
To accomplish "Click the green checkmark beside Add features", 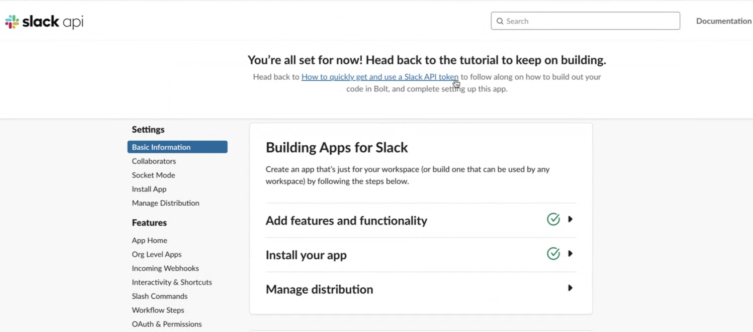I will click(x=553, y=219).
